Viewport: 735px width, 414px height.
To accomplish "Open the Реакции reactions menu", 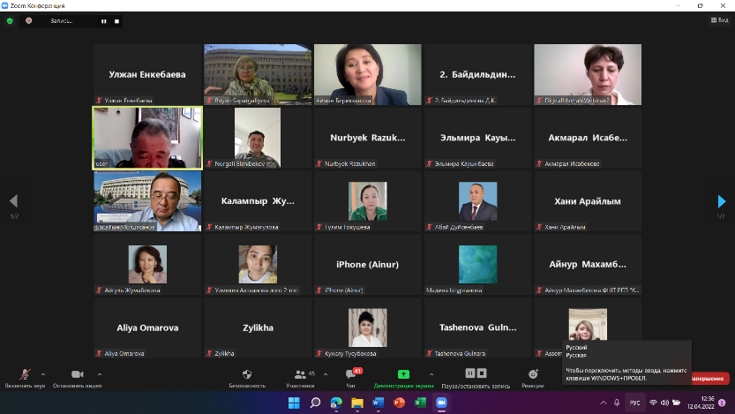I will pyautogui.click(x=533, y=375).
